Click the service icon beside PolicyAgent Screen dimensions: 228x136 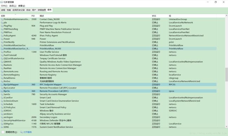pyautogui.click(x=2, y=35)
